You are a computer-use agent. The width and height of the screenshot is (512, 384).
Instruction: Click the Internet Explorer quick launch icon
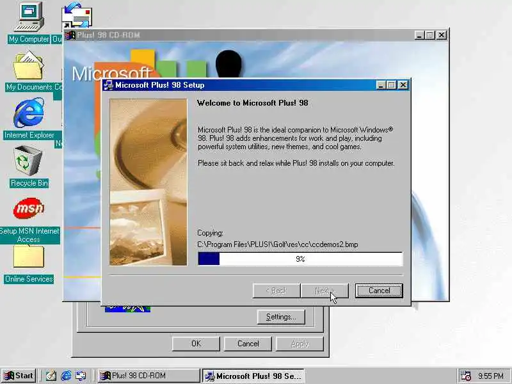point(67,376)
